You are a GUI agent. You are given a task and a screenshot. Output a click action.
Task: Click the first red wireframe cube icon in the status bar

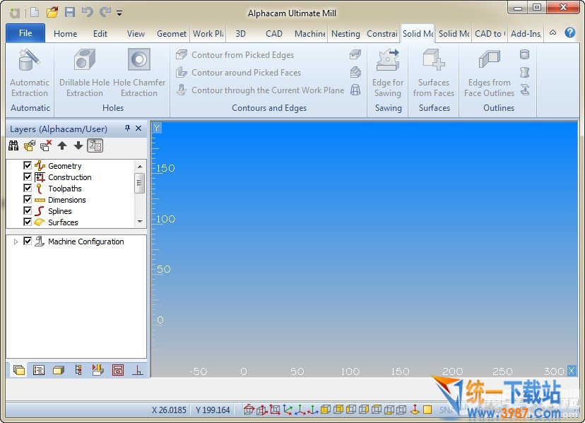(249, 410)
